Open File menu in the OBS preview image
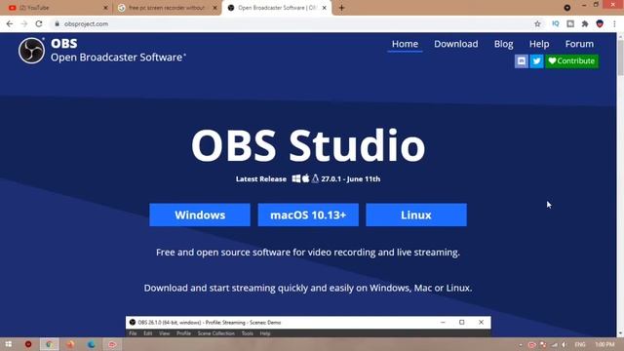Screen dimensions: 624x351 [x=133, y=333]
